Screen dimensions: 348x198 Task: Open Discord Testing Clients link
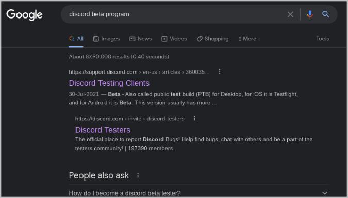(109, 83)
